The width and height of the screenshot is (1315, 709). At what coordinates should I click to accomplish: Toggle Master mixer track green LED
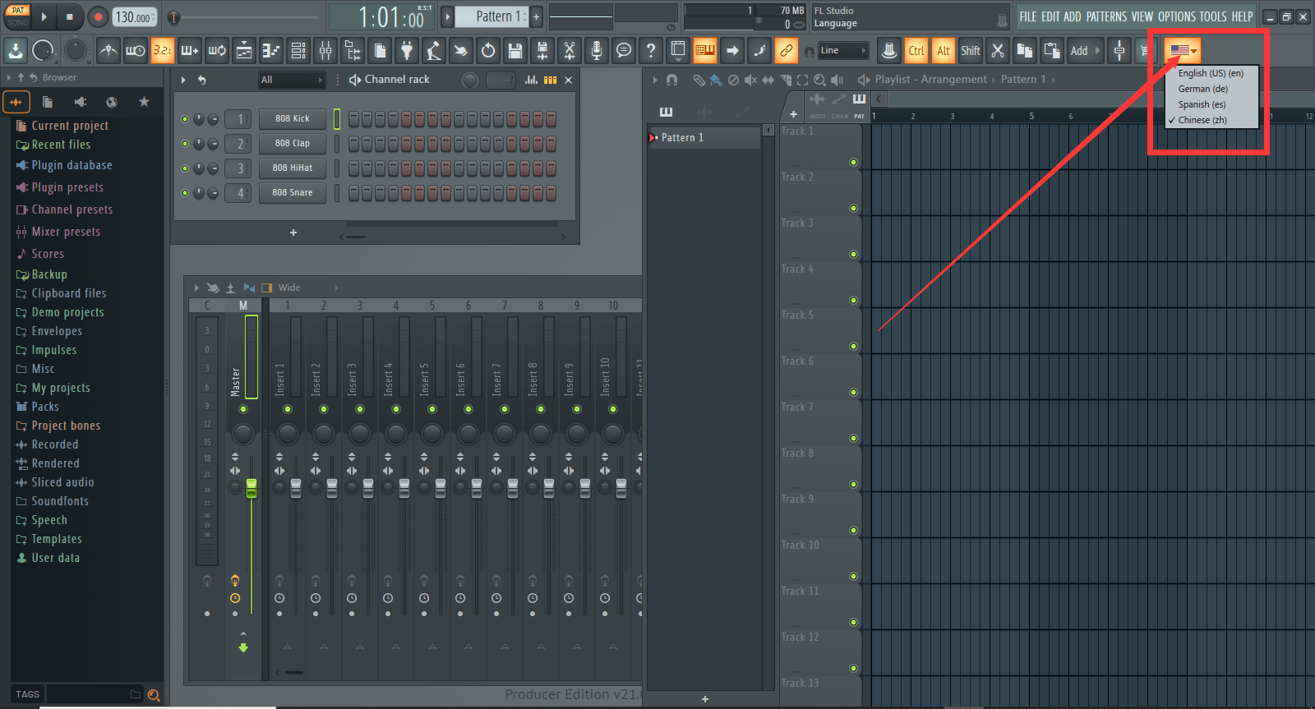click(x=243, y=409)
